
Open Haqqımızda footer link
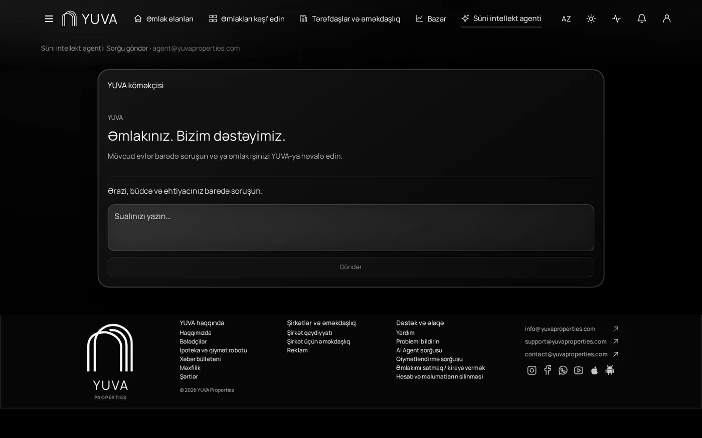196,333
